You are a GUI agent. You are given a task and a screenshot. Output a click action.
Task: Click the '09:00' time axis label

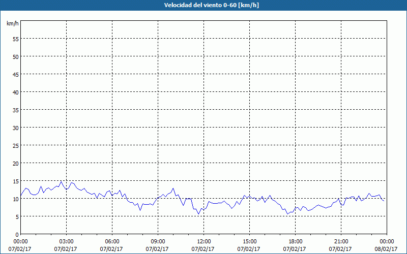[x=158, y=242]
